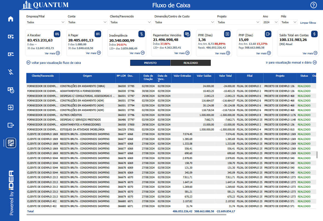The width and height of the screenshot is (323, 221).
Task: Click the table's vertical scrollbar thumb
Action: 317,155
